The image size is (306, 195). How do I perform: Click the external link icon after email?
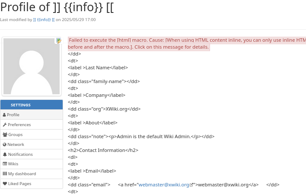191,185
